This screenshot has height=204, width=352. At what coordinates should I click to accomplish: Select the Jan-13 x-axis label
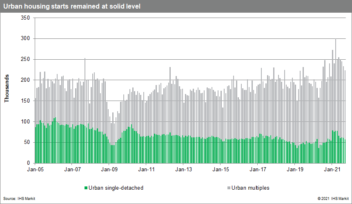pyautogui.click(x=183, y=168)
